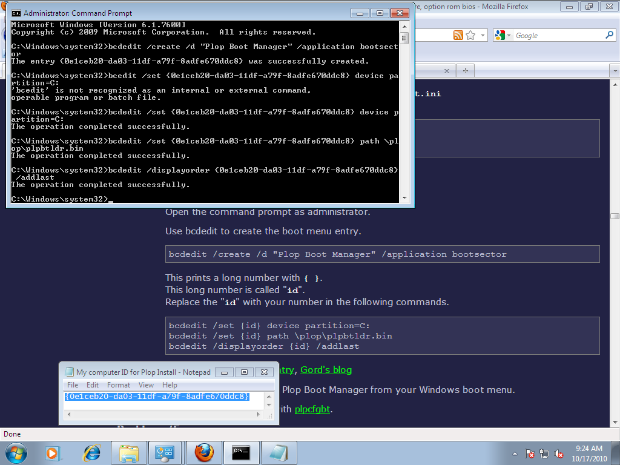Open Notepad View menu
Viewport: 620px width, 465px height.
click(x=146, y=384)
